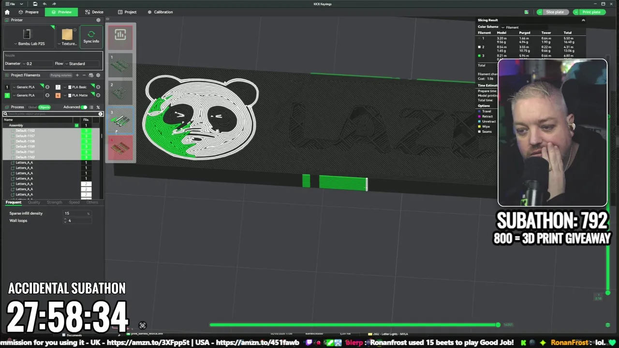Open the Frequent settings tab
This screenshot has width=619, height=348.
pyautogui.click(x=14, y=202)
